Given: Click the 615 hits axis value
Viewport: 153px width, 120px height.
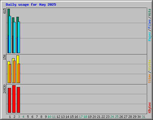Looking at the screenshot, I should tap(4, 11).
